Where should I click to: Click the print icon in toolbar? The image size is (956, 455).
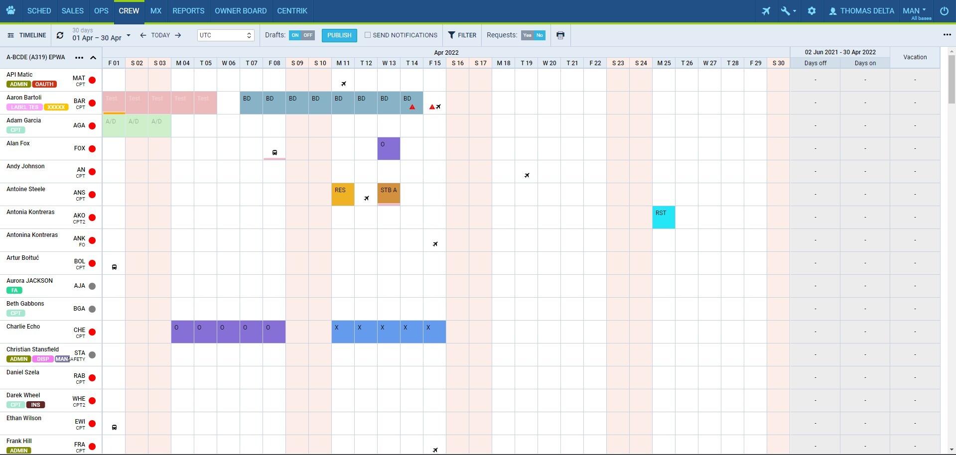pos(560,35)
